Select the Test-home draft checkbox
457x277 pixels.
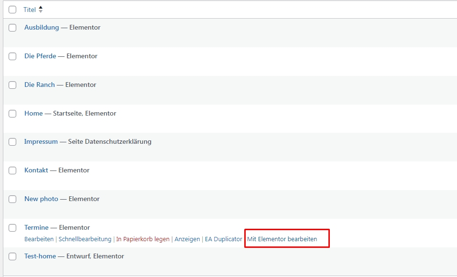(x=12, y=256)
